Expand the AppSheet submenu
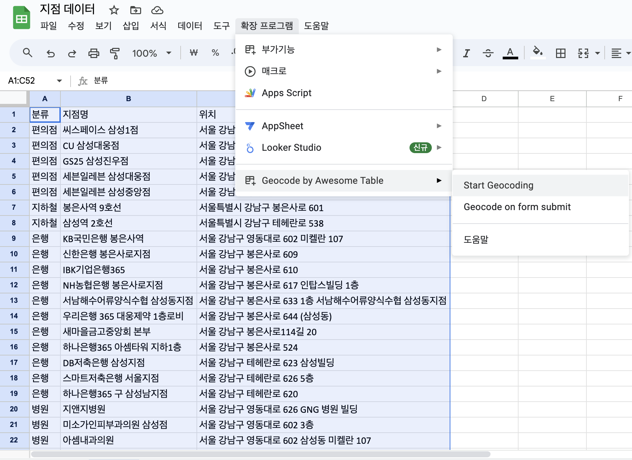 coord(344,126)
